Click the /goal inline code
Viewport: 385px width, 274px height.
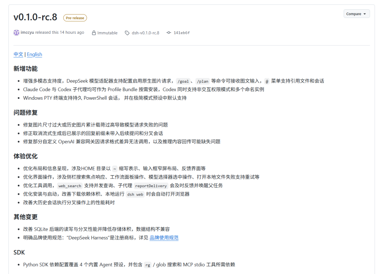pyautogui.click(x=183, y=81)
